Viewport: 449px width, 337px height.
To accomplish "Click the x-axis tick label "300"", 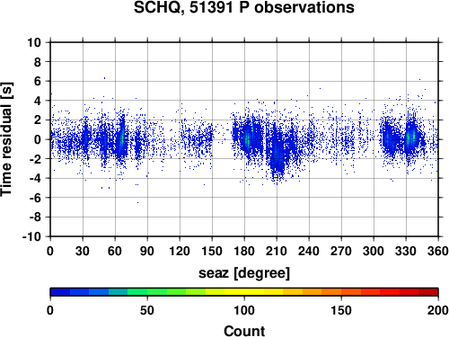I will click(374, 251).
